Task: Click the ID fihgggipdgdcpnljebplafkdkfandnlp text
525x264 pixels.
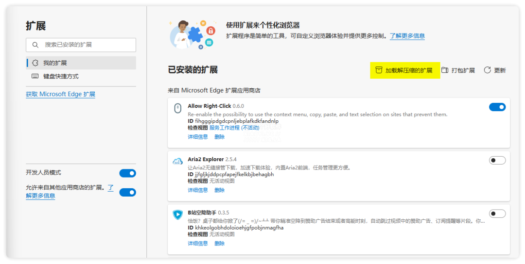Action: pyautogui.click(x=233, y=121)
